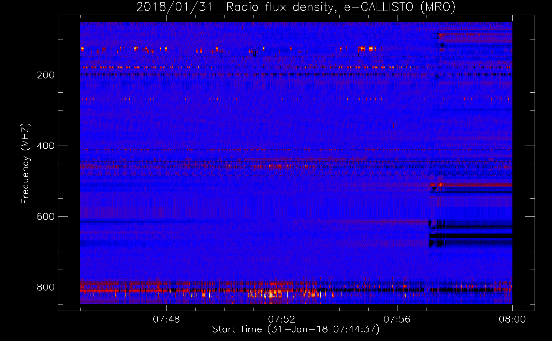Screen dimensions: 552x341
Task: Click the 08:00 time tick label
Action: (512, 320)
